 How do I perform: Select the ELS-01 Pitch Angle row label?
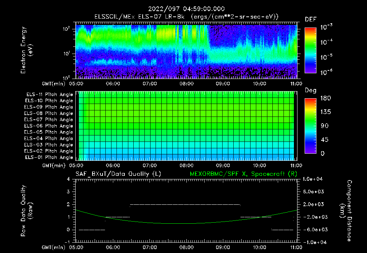coord(49,157)
